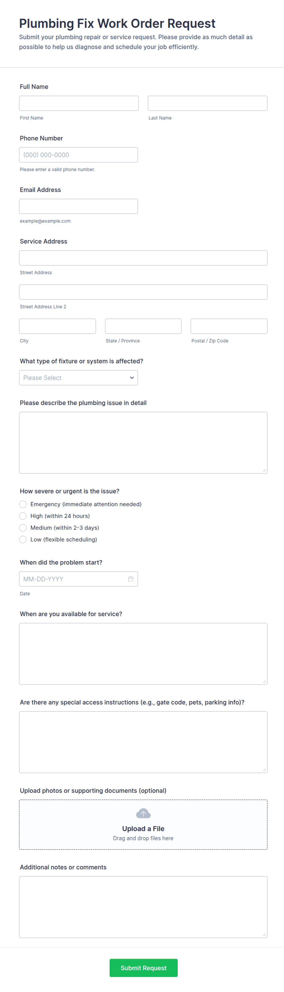284x992 pixels.
Task: Focus the Additional notes or comments box
Action: point(143,907)
